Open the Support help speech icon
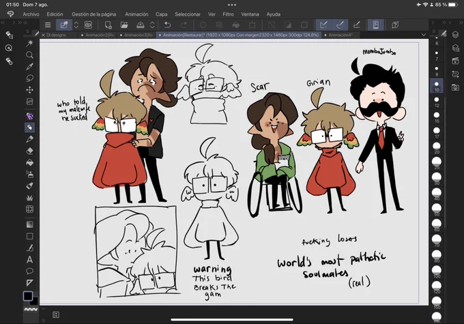The height and width of the screenshot is (324, 464). click(395, 25)
